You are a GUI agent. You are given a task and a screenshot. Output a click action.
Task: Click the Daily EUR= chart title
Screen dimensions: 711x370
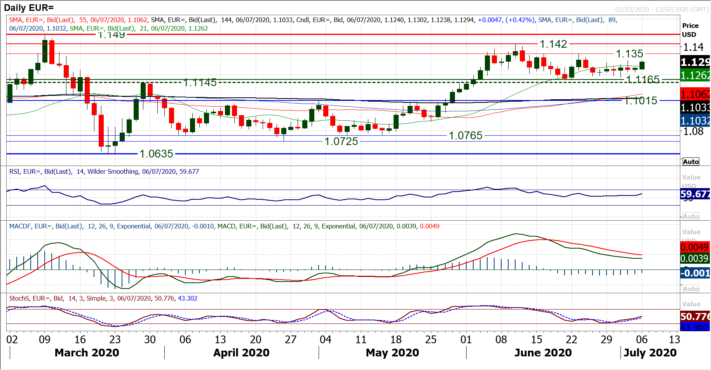coord(29,8)
